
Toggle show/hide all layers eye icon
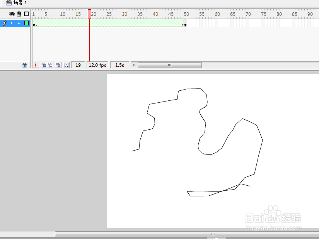(x=12, y=14)
